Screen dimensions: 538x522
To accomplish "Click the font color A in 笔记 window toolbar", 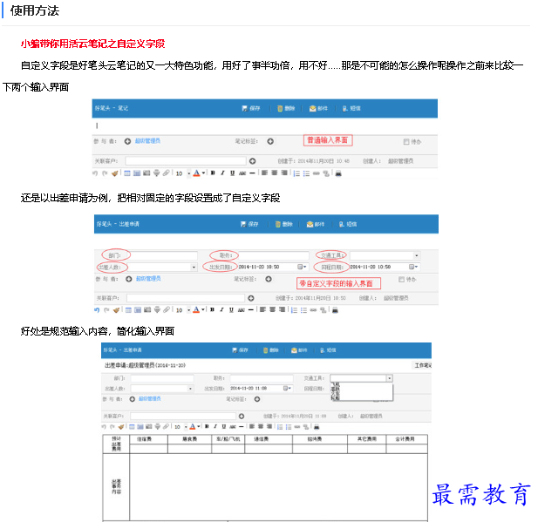I will [x=196, y=173].
